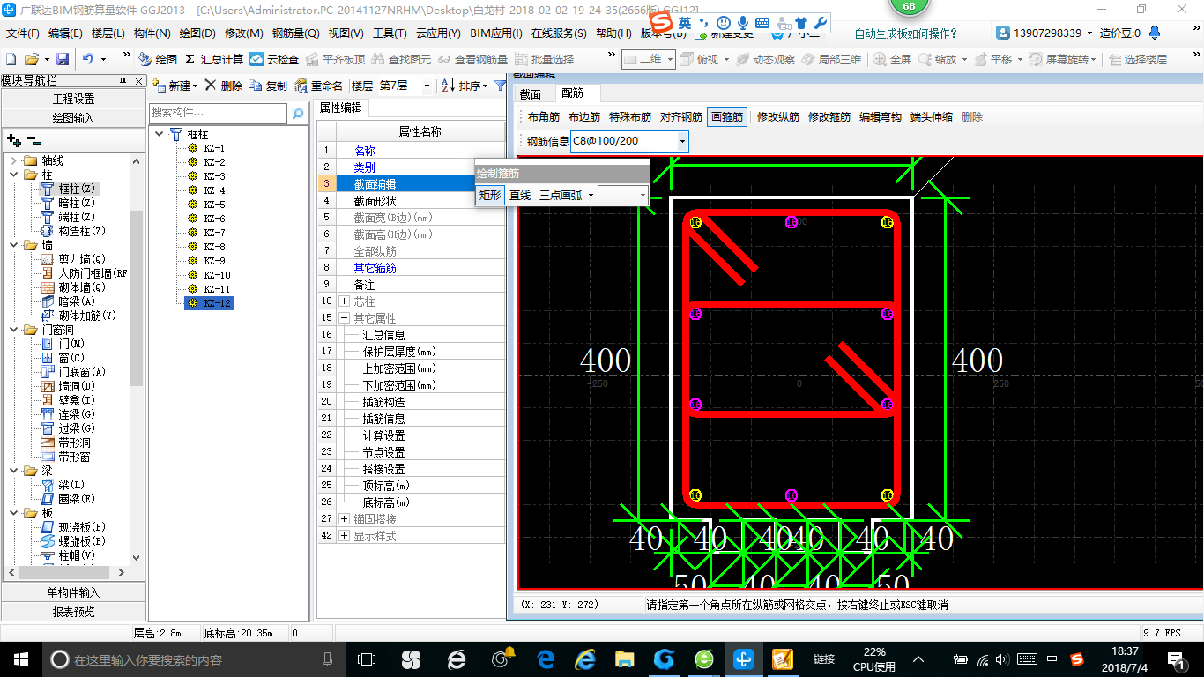This screenshot has width=1204, height=677.
Task: Open the 文件(F) menu
Action: (x=23, y=33)
